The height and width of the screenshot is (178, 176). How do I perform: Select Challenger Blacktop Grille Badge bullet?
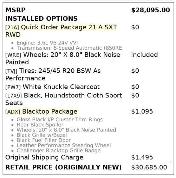[x=59, y=151]
